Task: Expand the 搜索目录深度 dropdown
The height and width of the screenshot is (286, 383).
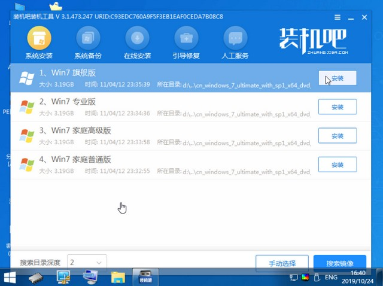Action: coord(87,262)
